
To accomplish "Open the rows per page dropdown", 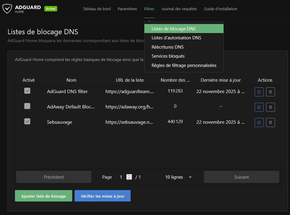I will (178, 177).
